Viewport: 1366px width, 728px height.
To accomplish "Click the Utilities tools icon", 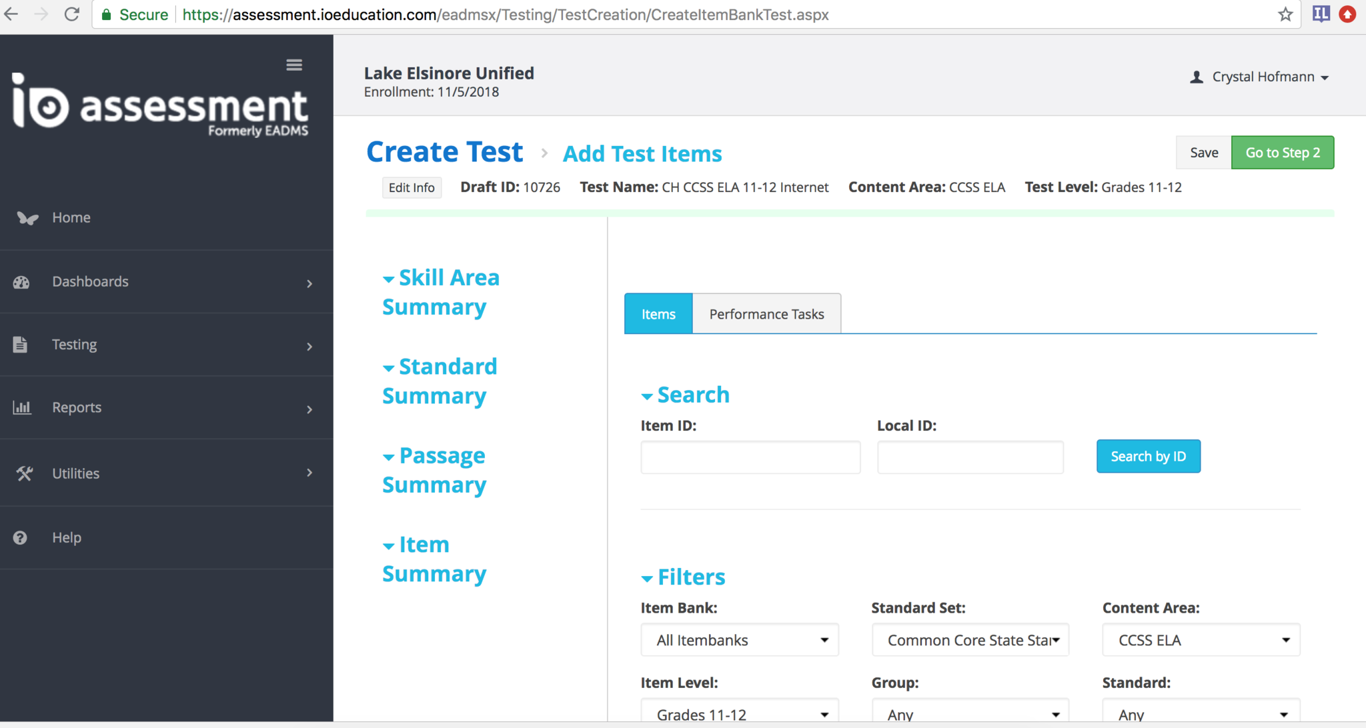I will click(x=24, y=473).
